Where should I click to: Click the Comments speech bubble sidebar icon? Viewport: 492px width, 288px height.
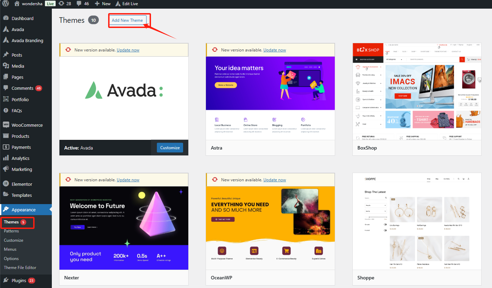click(x=6, y=88)
